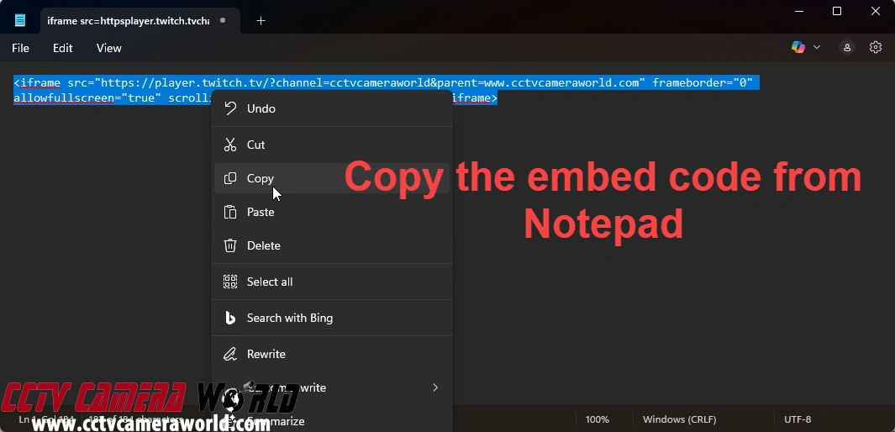Click the Copilot icon in toolbar
This screenshot has width=895, height=432.
coord(798,47)
